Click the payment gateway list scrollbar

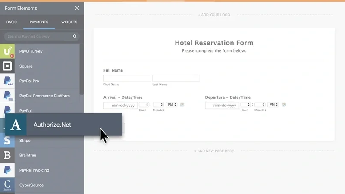point(82,69)
